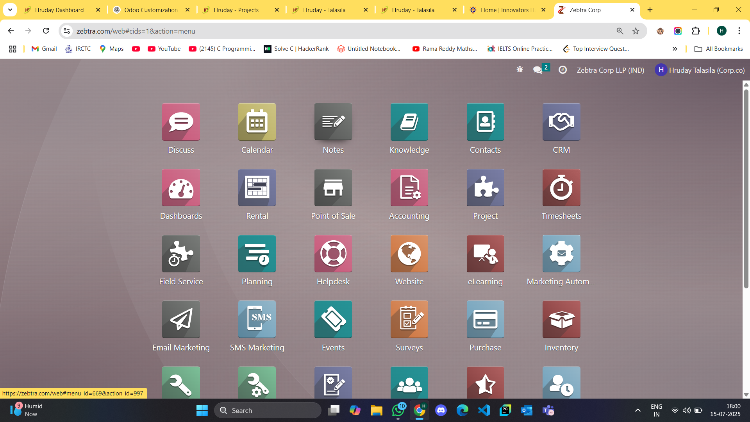The height and width of the screenshot is (422, 750).
Task: Open WhatsApp from the Windows taskbar
Action: click(x=398, y=411)
